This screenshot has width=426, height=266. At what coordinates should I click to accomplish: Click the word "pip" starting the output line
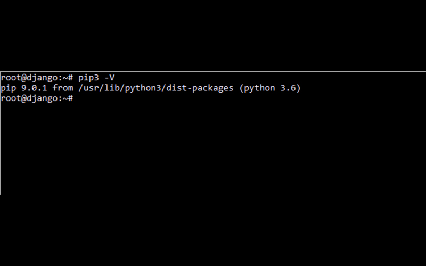(8, 88)
